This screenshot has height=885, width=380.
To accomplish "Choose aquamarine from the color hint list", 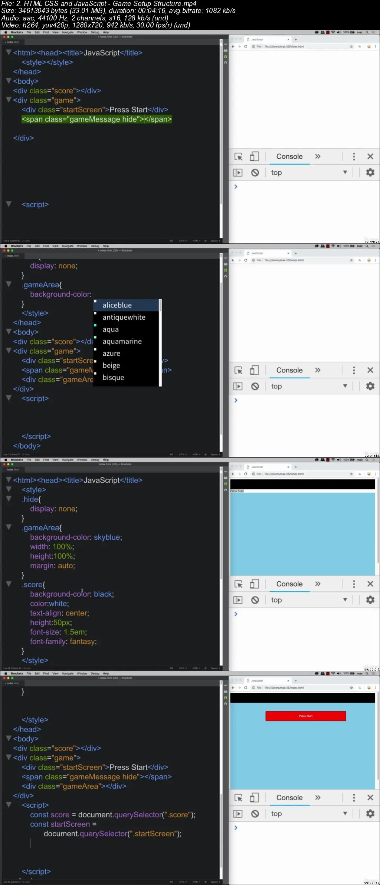I will pos(126,342).
